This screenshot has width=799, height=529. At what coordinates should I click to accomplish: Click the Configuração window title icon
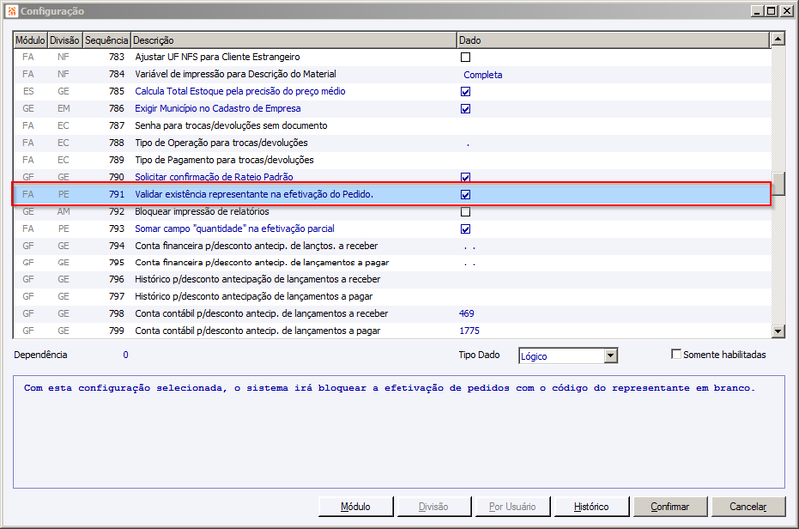click(12, 11)
